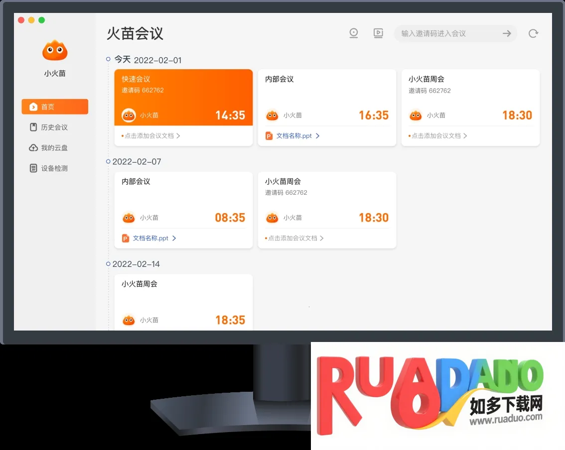565x450 pixels.
Task: Click the arrow icon in invite code field
Action: click(x=507, y=33)
